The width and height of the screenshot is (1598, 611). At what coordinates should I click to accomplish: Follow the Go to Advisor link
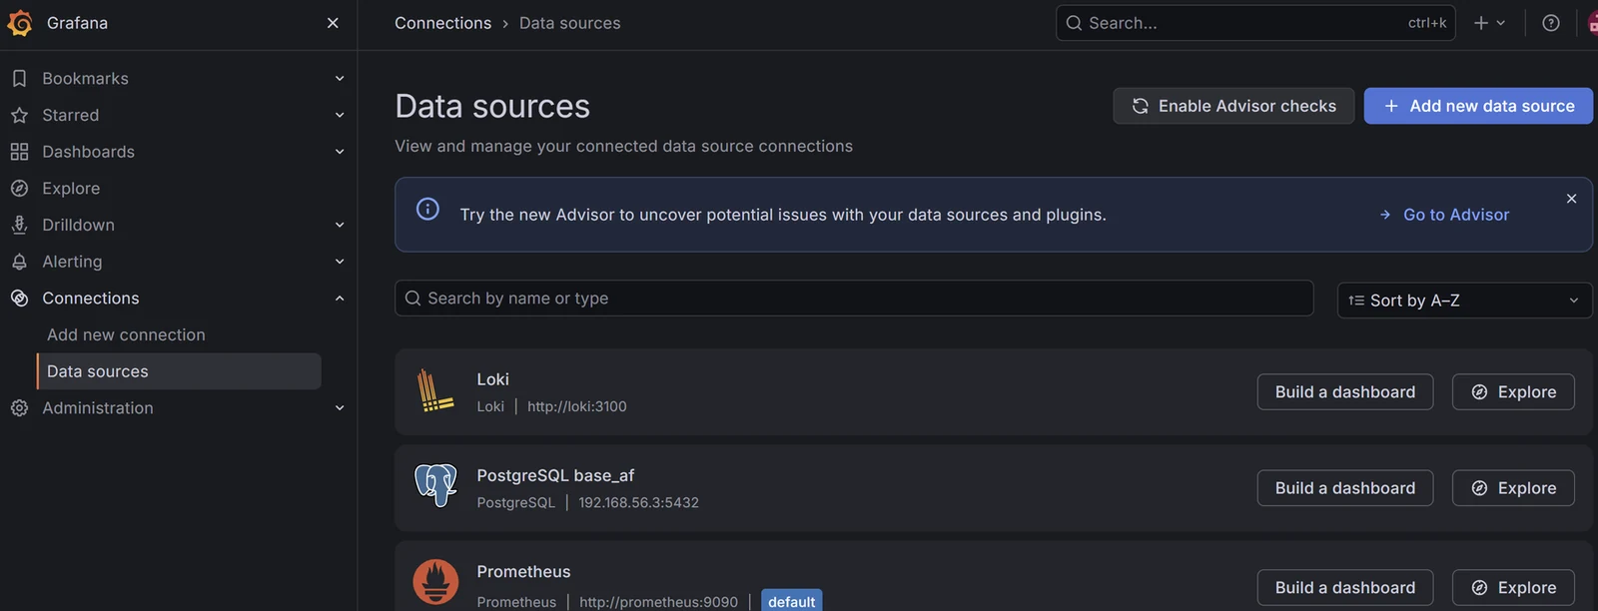(x=1444, y=215)
